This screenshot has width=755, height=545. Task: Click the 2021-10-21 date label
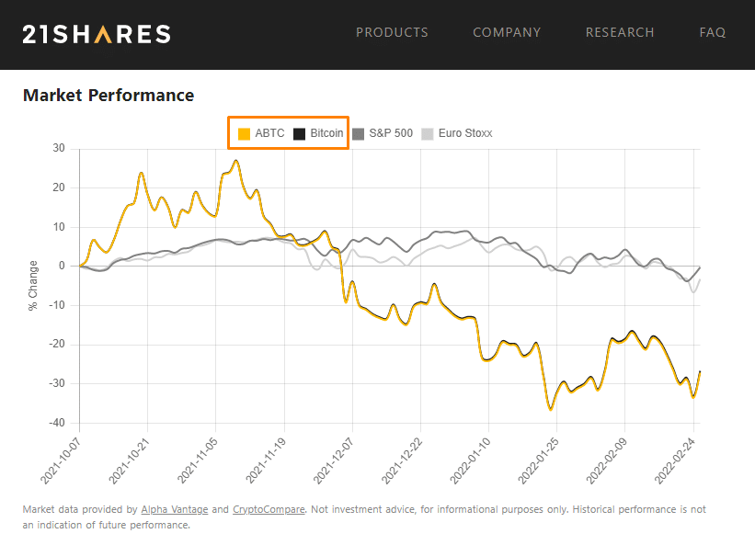(129, 460)
